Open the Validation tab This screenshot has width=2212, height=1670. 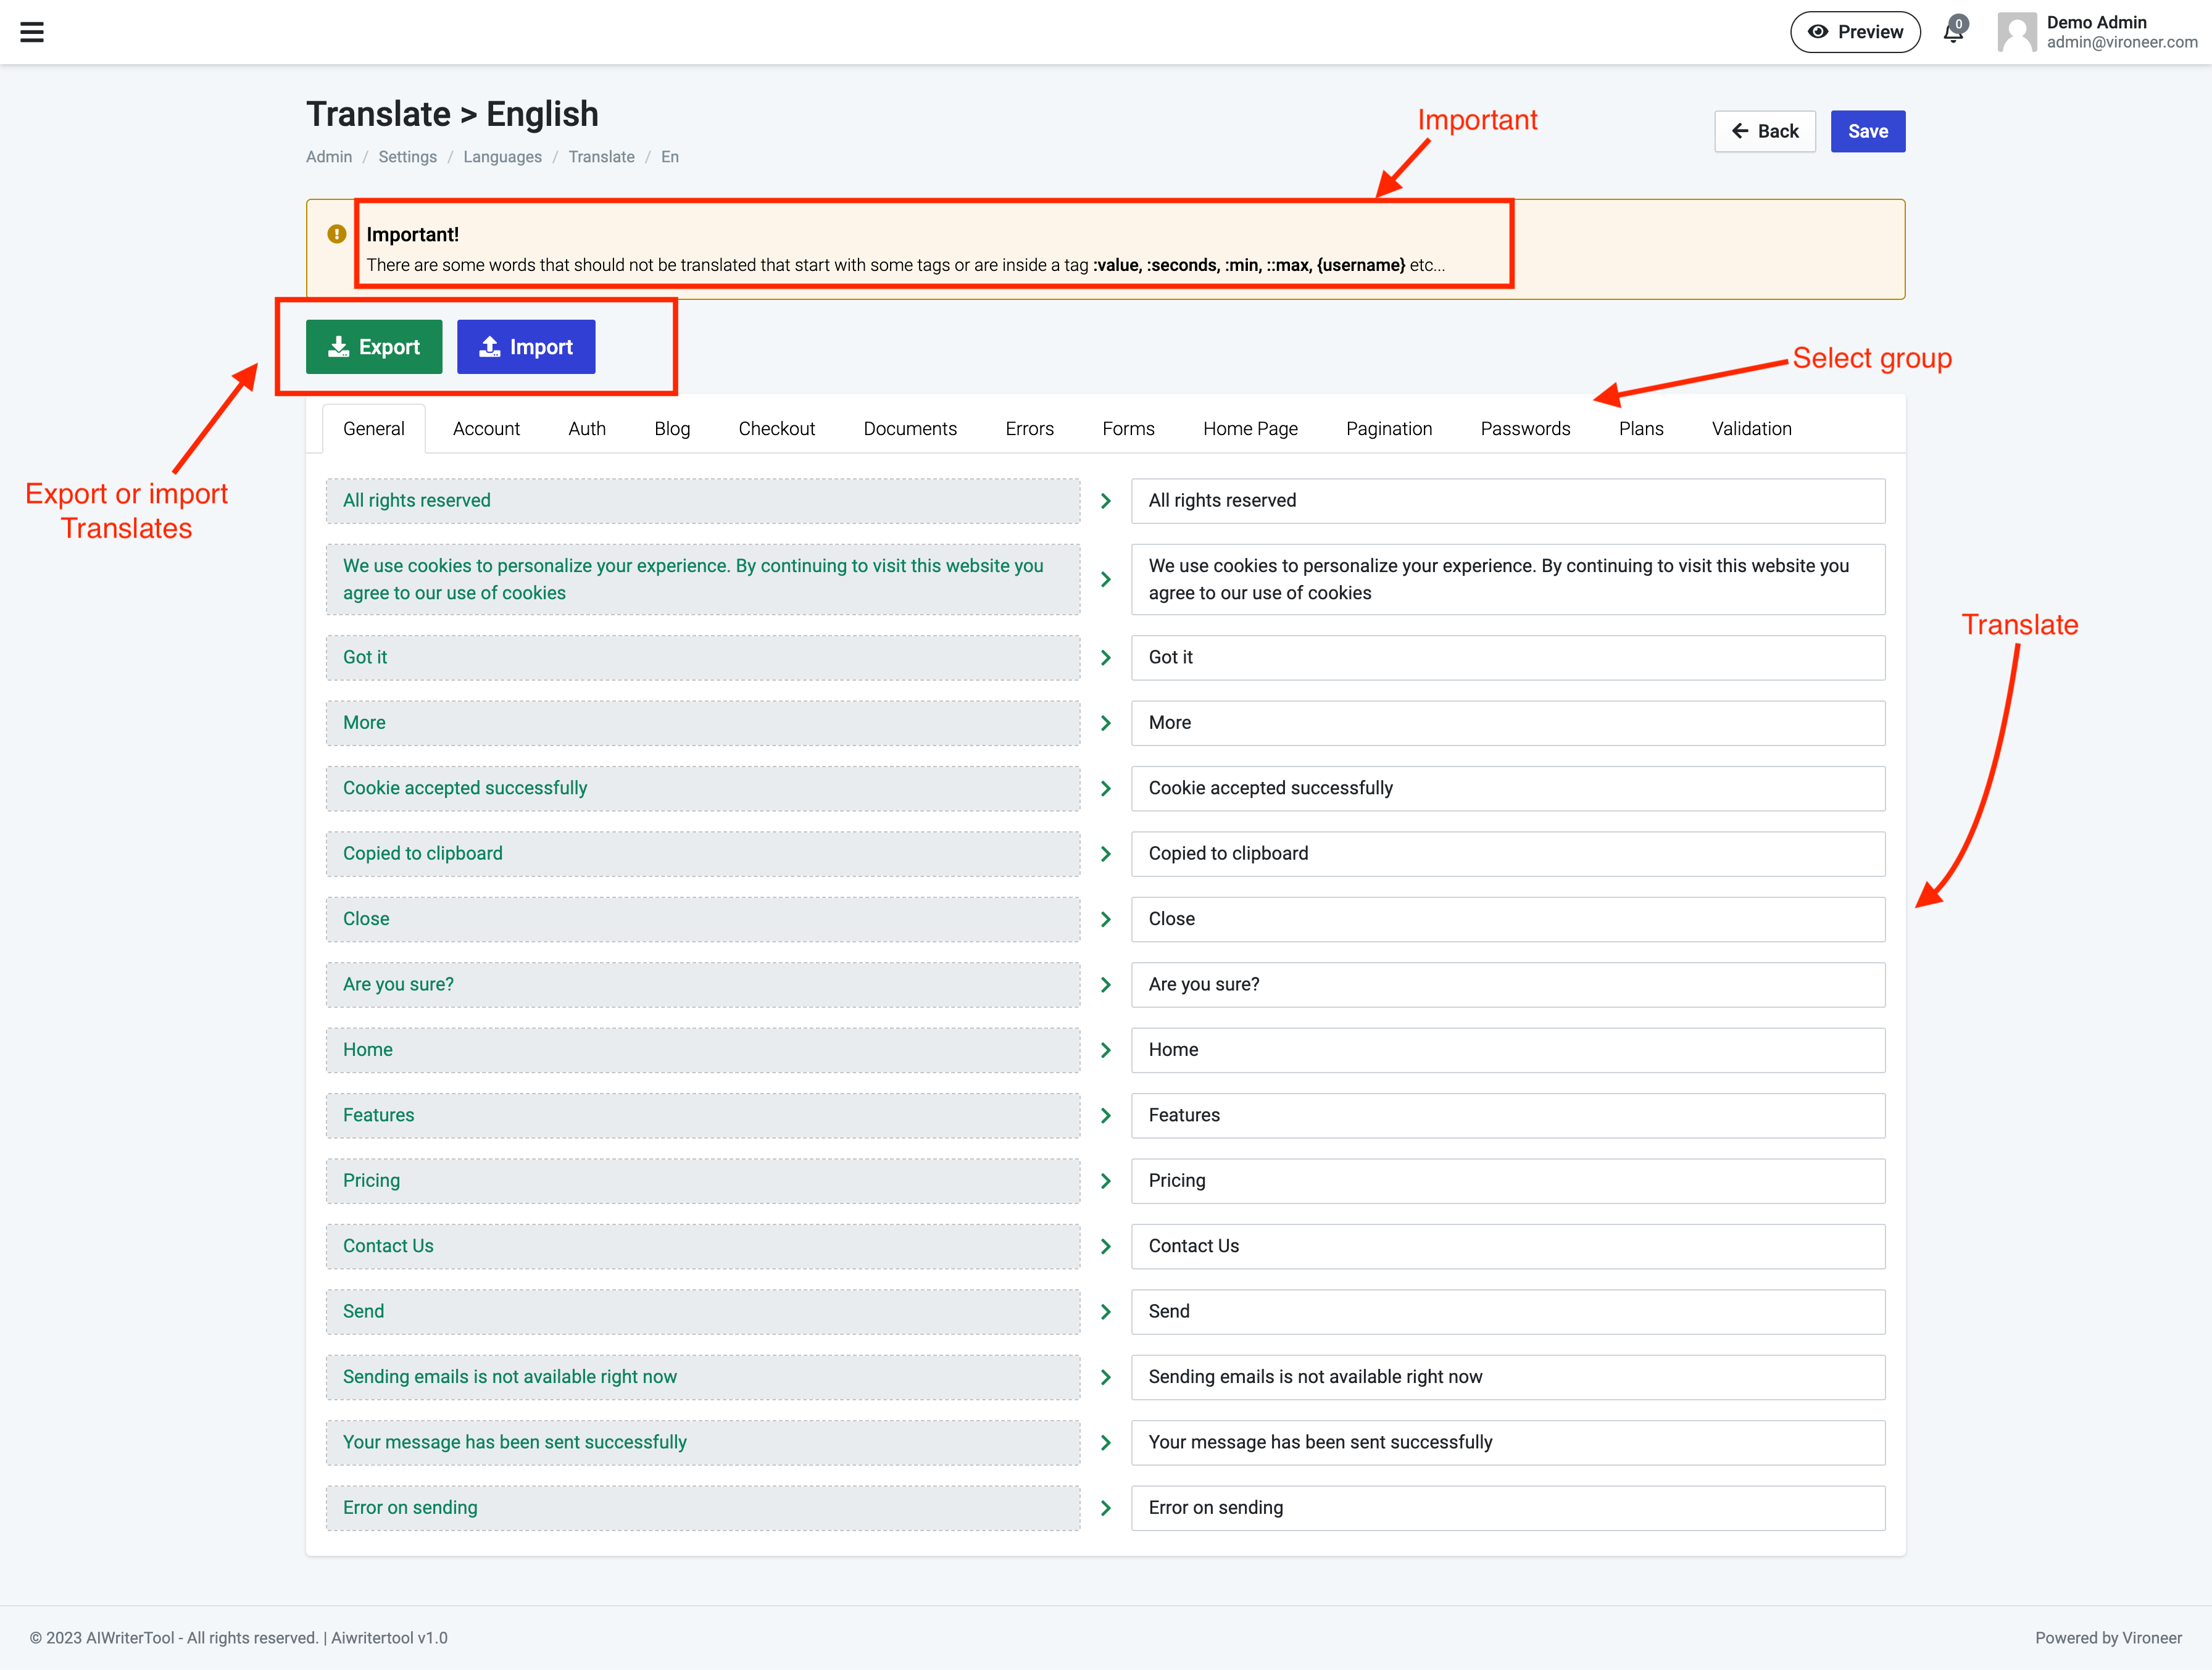tap(1751, 429)
